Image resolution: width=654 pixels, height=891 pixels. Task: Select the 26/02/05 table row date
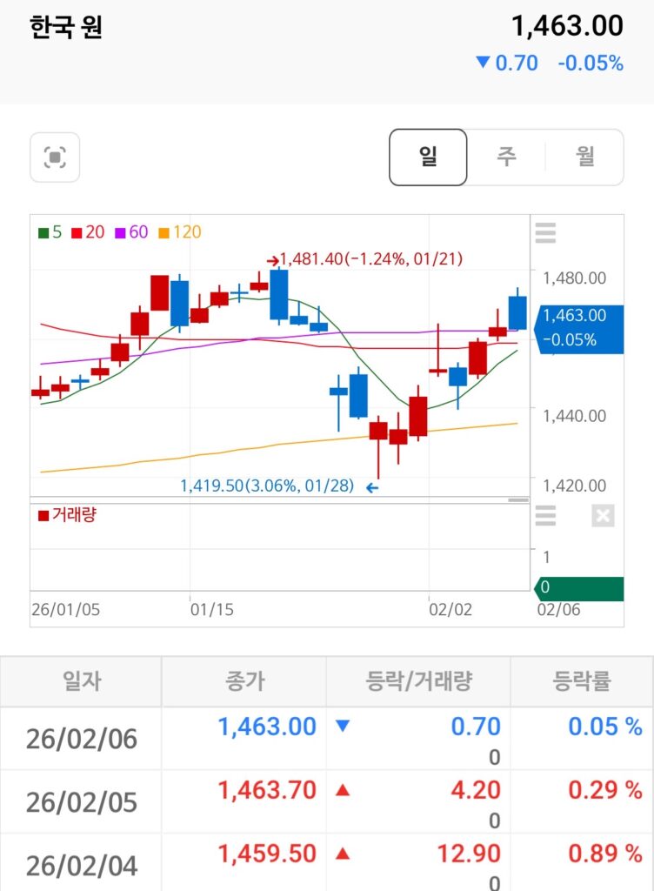(82, 801)
